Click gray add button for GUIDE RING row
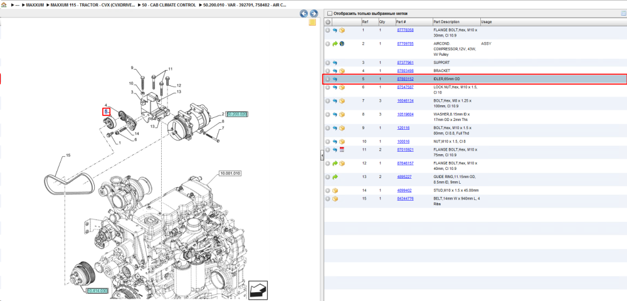The height and width of the screenshot is (301, 627). coord(327,177)
